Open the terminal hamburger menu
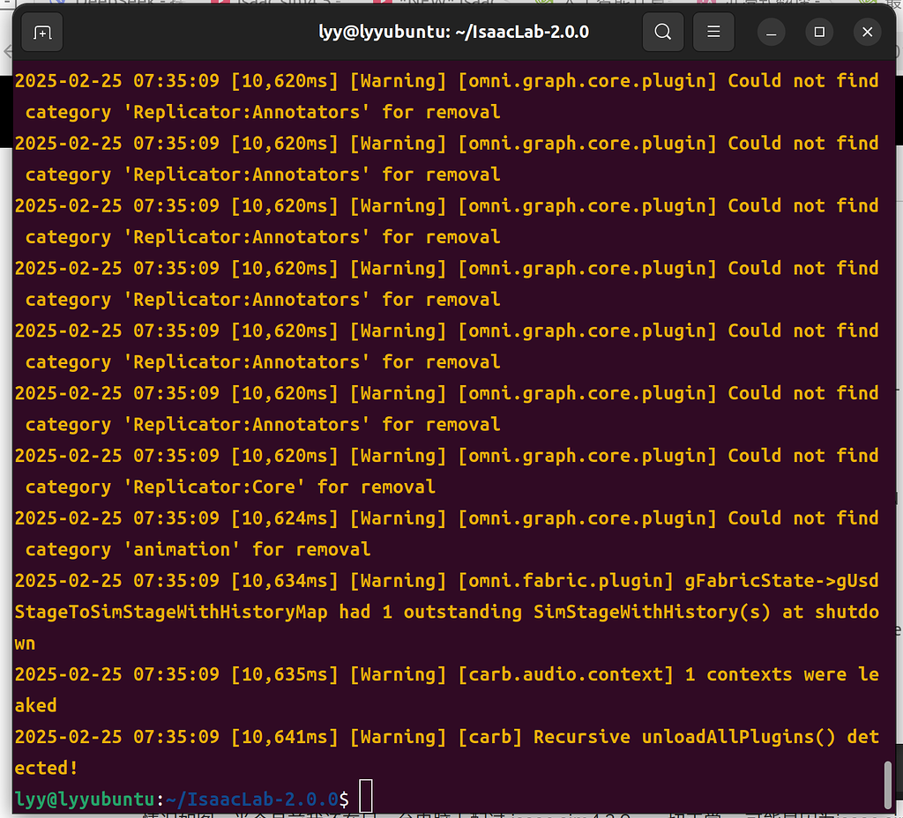This screenshot has width=903, height=818. (x=714, y=33)
